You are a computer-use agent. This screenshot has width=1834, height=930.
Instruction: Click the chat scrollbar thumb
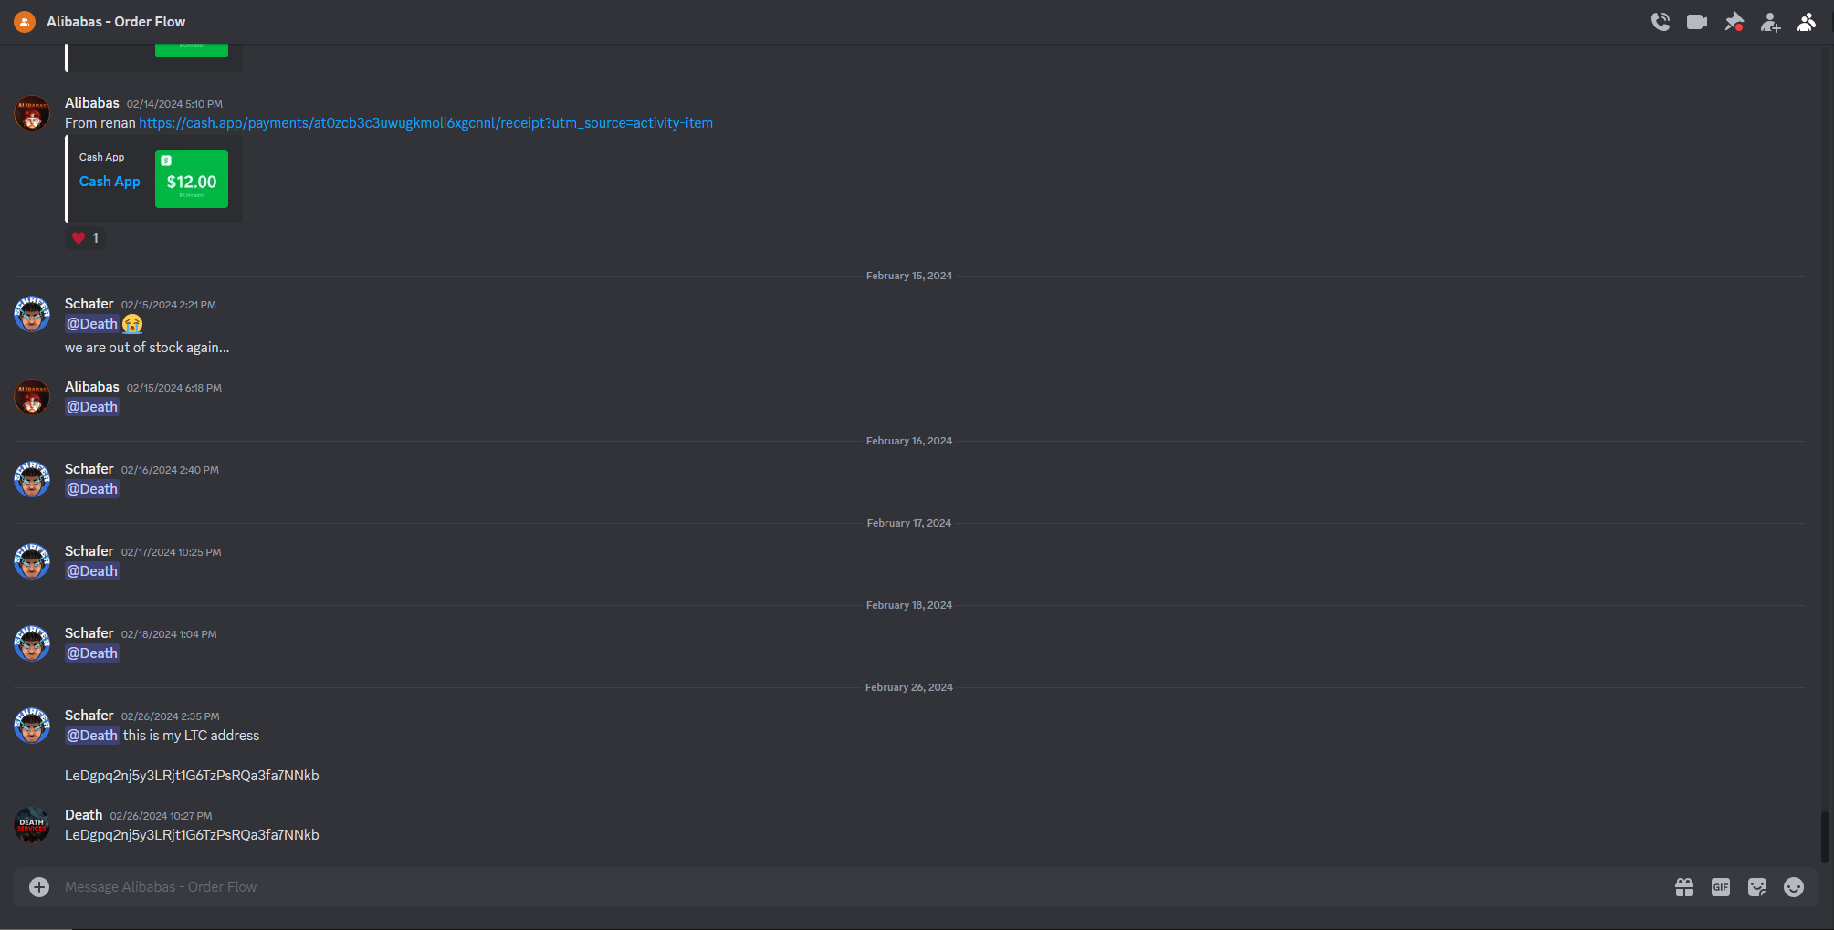tap(1825, 837)
